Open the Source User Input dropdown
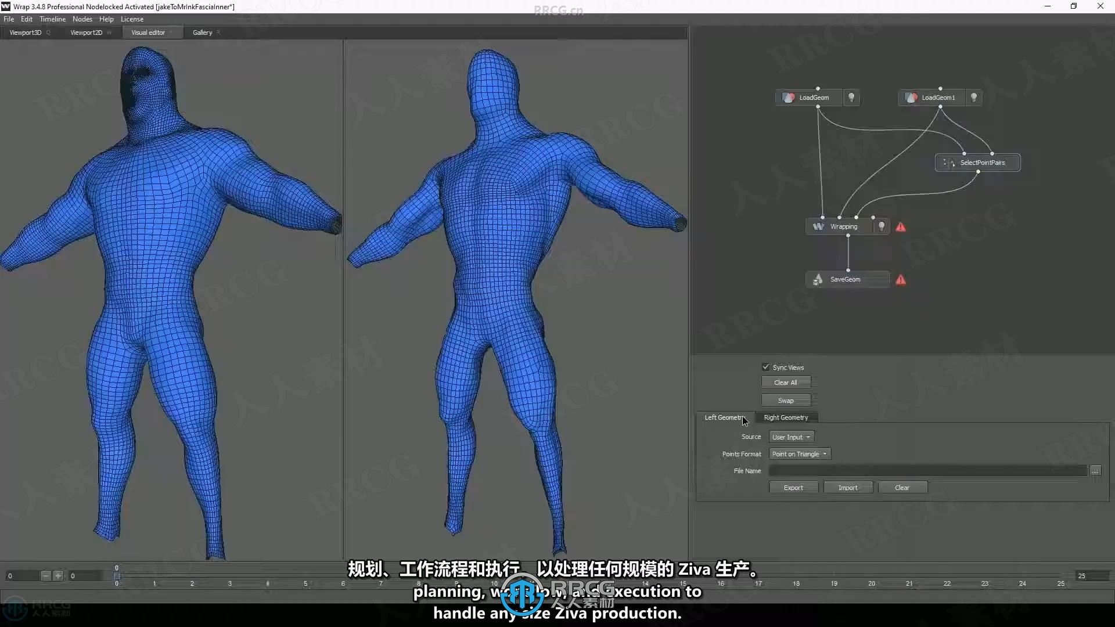Viewport: 1115px width, 627px height. point(791,437)
